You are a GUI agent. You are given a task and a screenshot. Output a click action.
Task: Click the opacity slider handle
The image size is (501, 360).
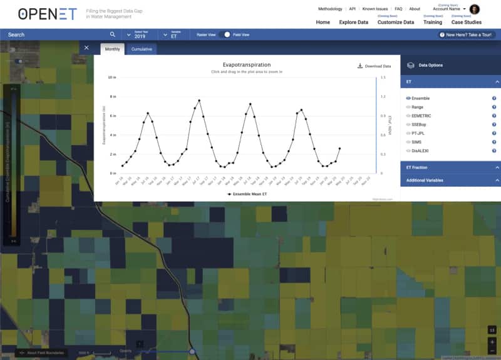[192, 351]
